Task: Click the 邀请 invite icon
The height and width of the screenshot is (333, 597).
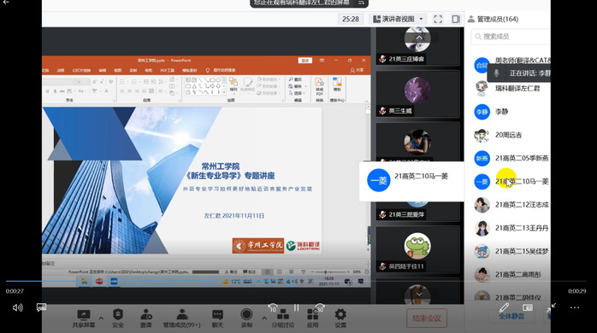Action: tap(145, 314)
